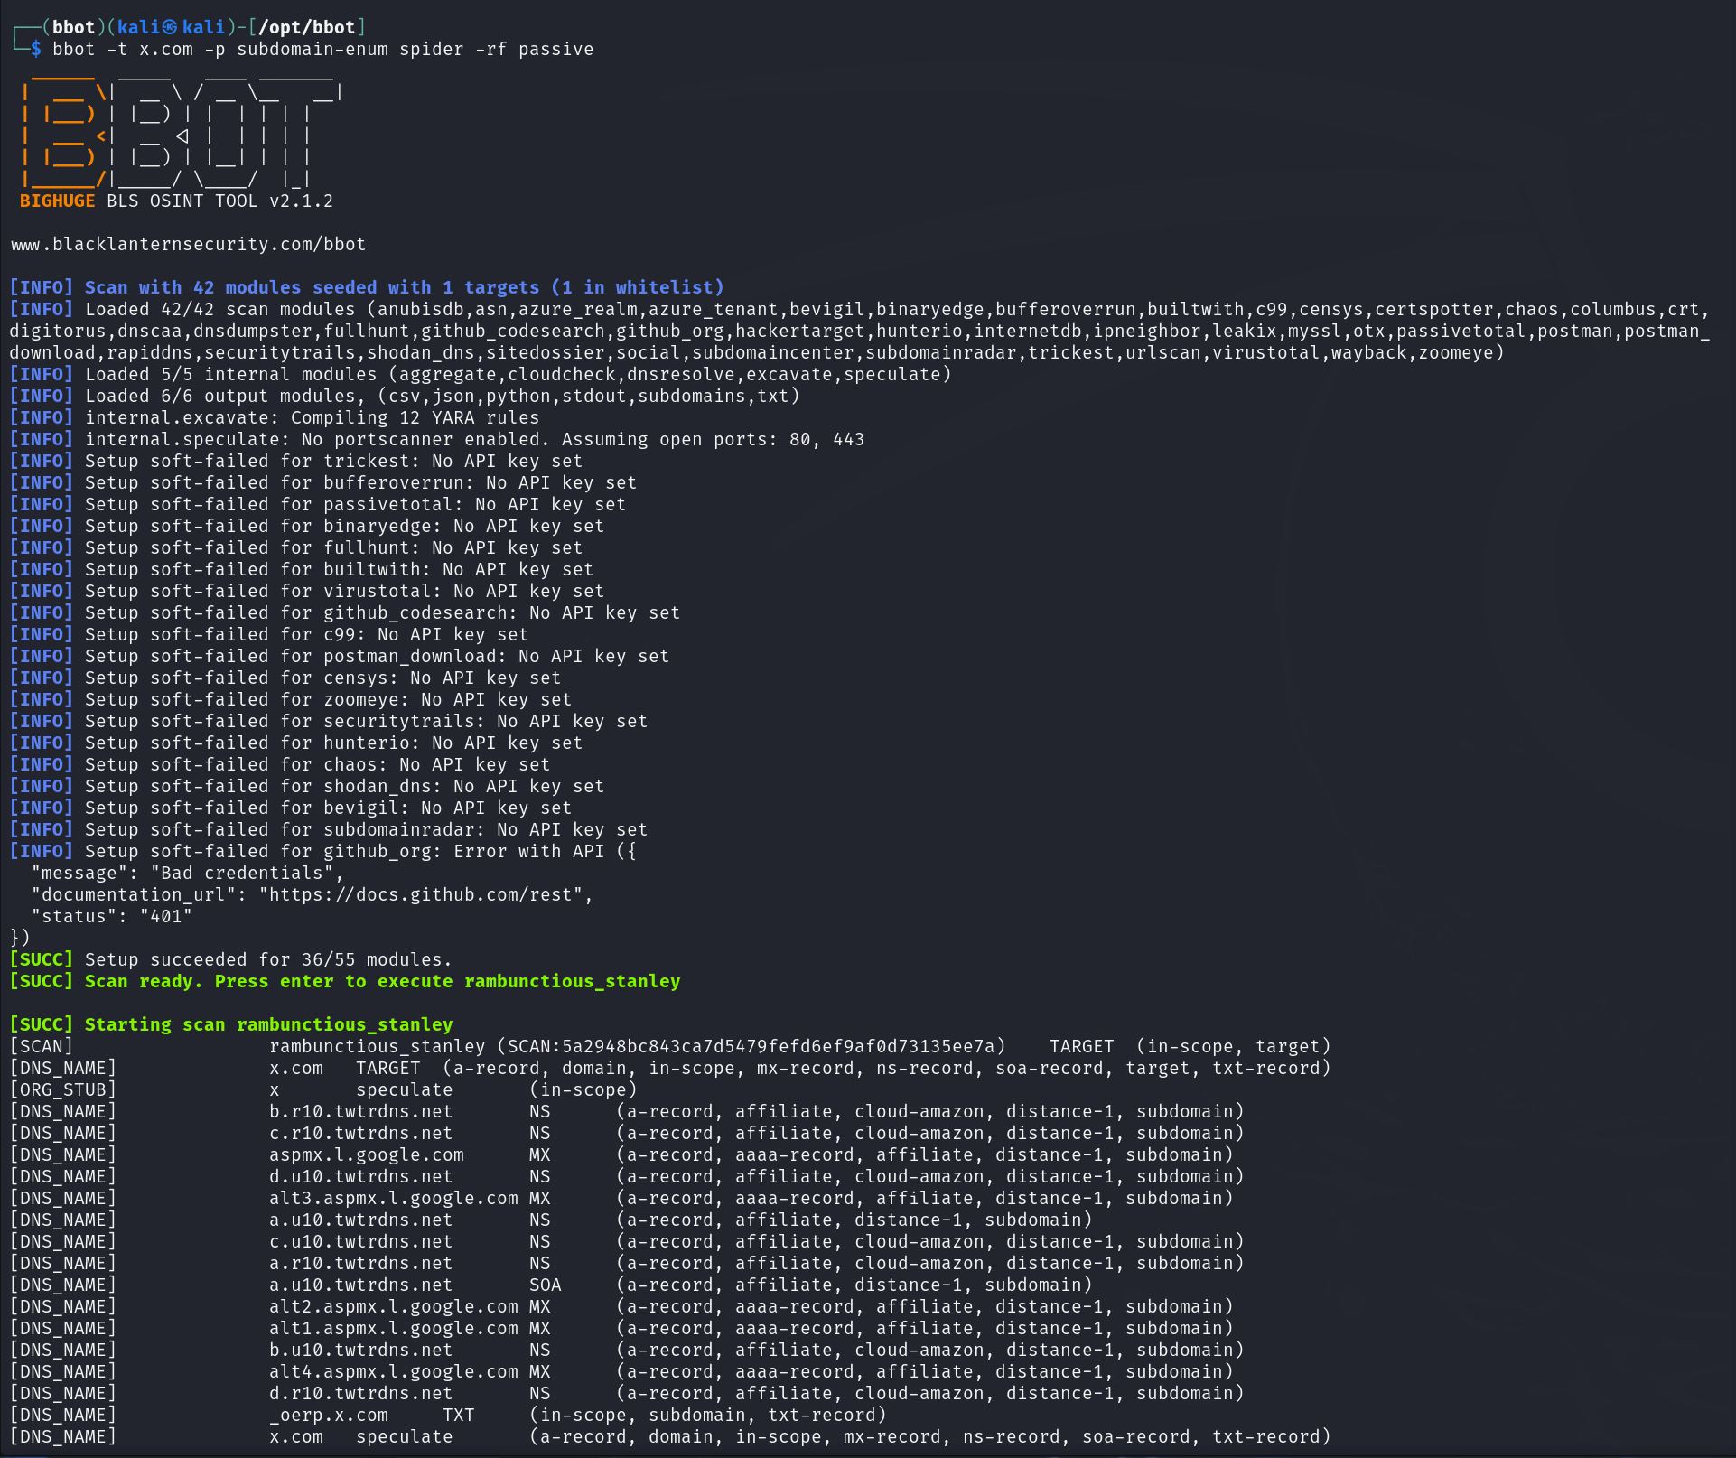Click soft-failed for chaos line
This screenshot has height=1458, width=1736.
click(279, 764)
